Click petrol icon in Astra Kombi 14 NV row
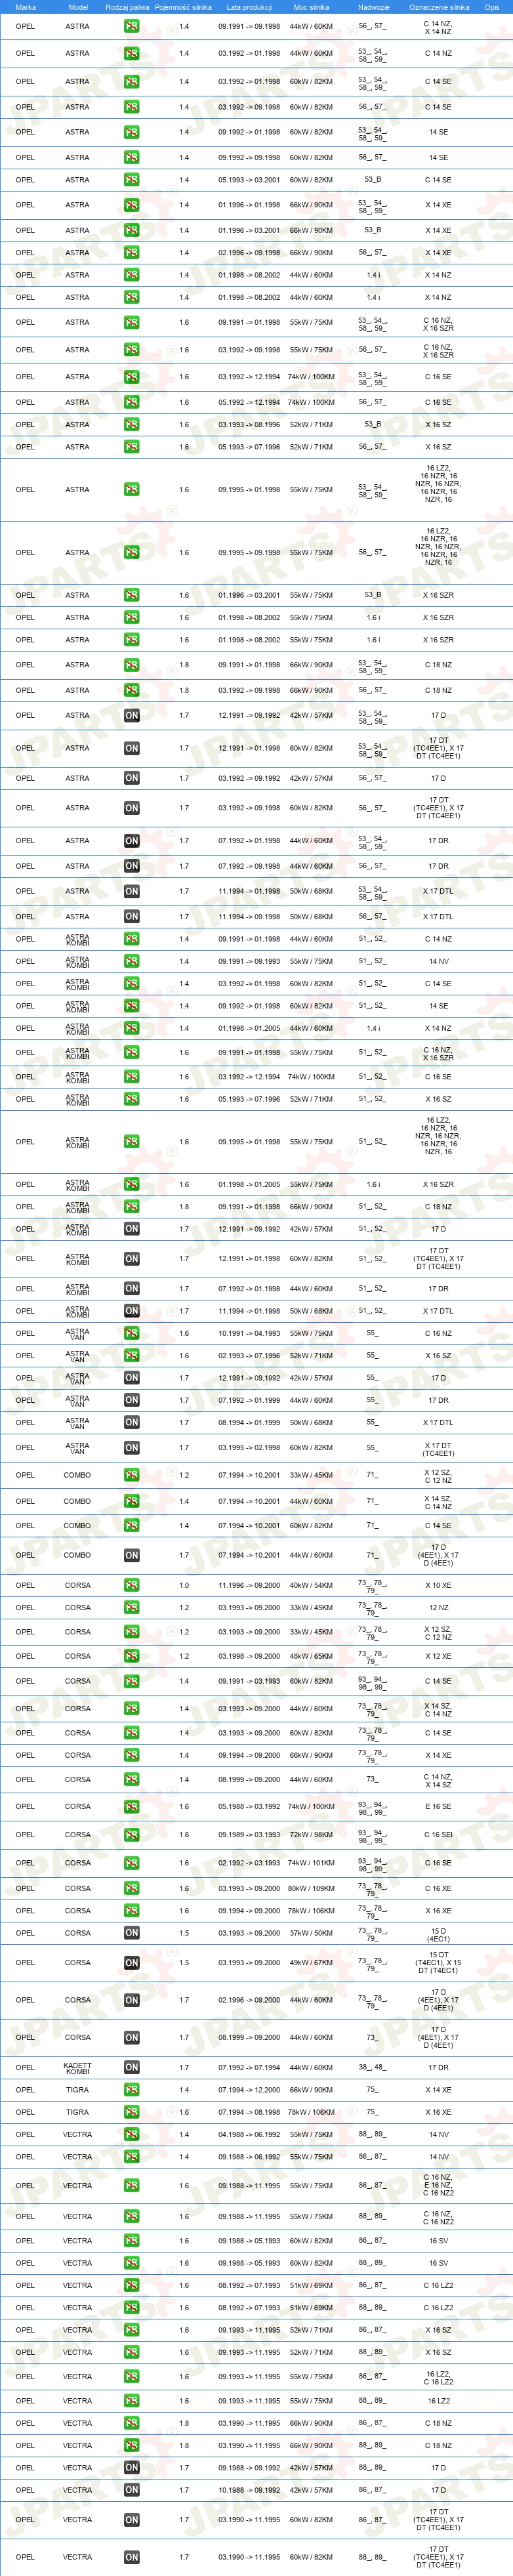The height and width of the screenshot is (2576, 513). 131,961
